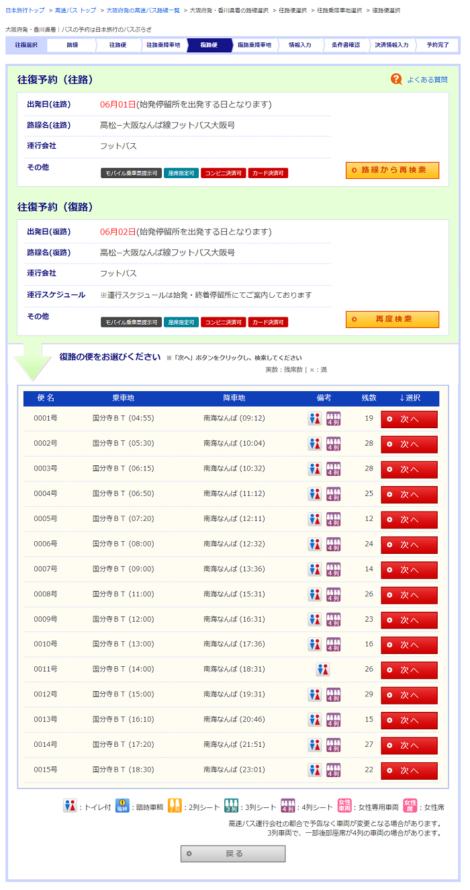The image size is (470, 890).
Task: Click 4-row seat icon for bus 0015号
Action: [x=333, y=770]
